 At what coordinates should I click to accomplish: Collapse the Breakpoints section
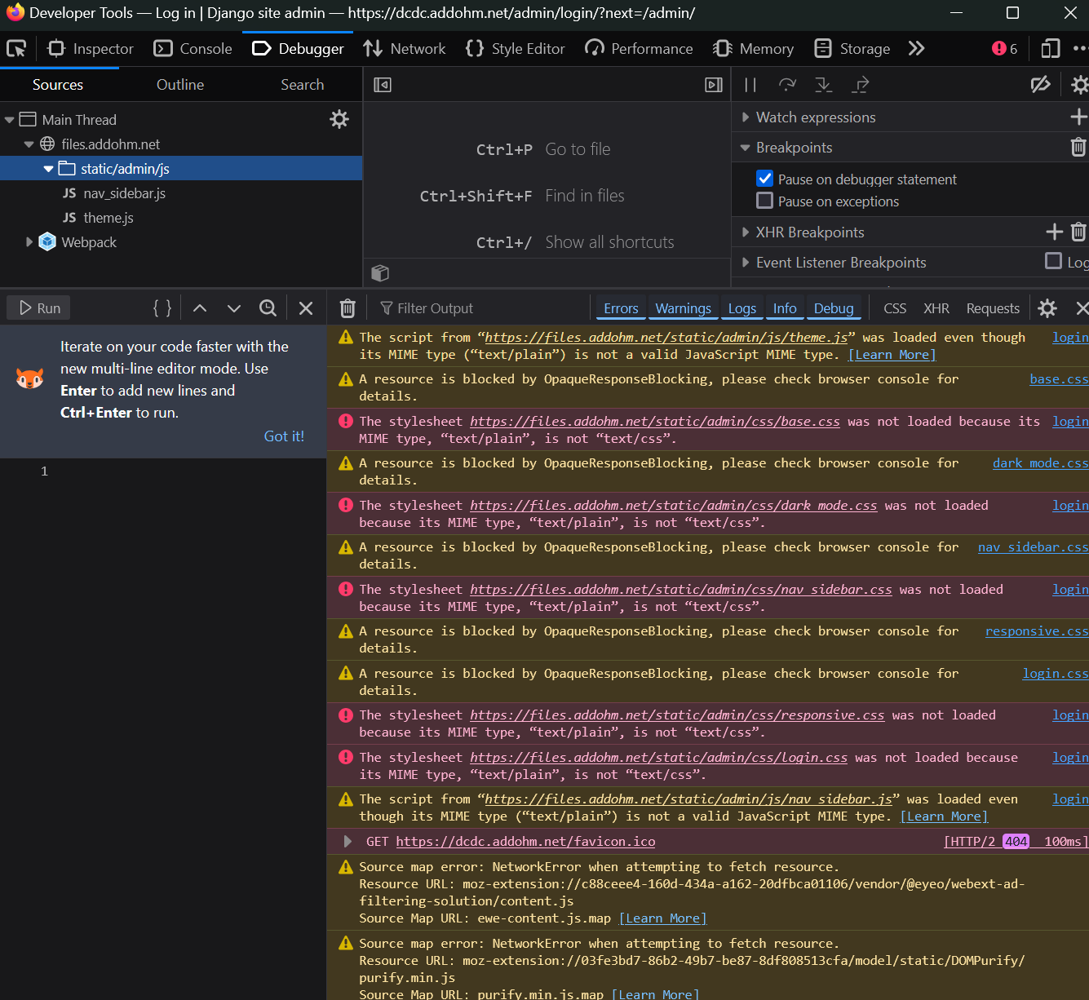pyautogui.click(x=745, y=148)
